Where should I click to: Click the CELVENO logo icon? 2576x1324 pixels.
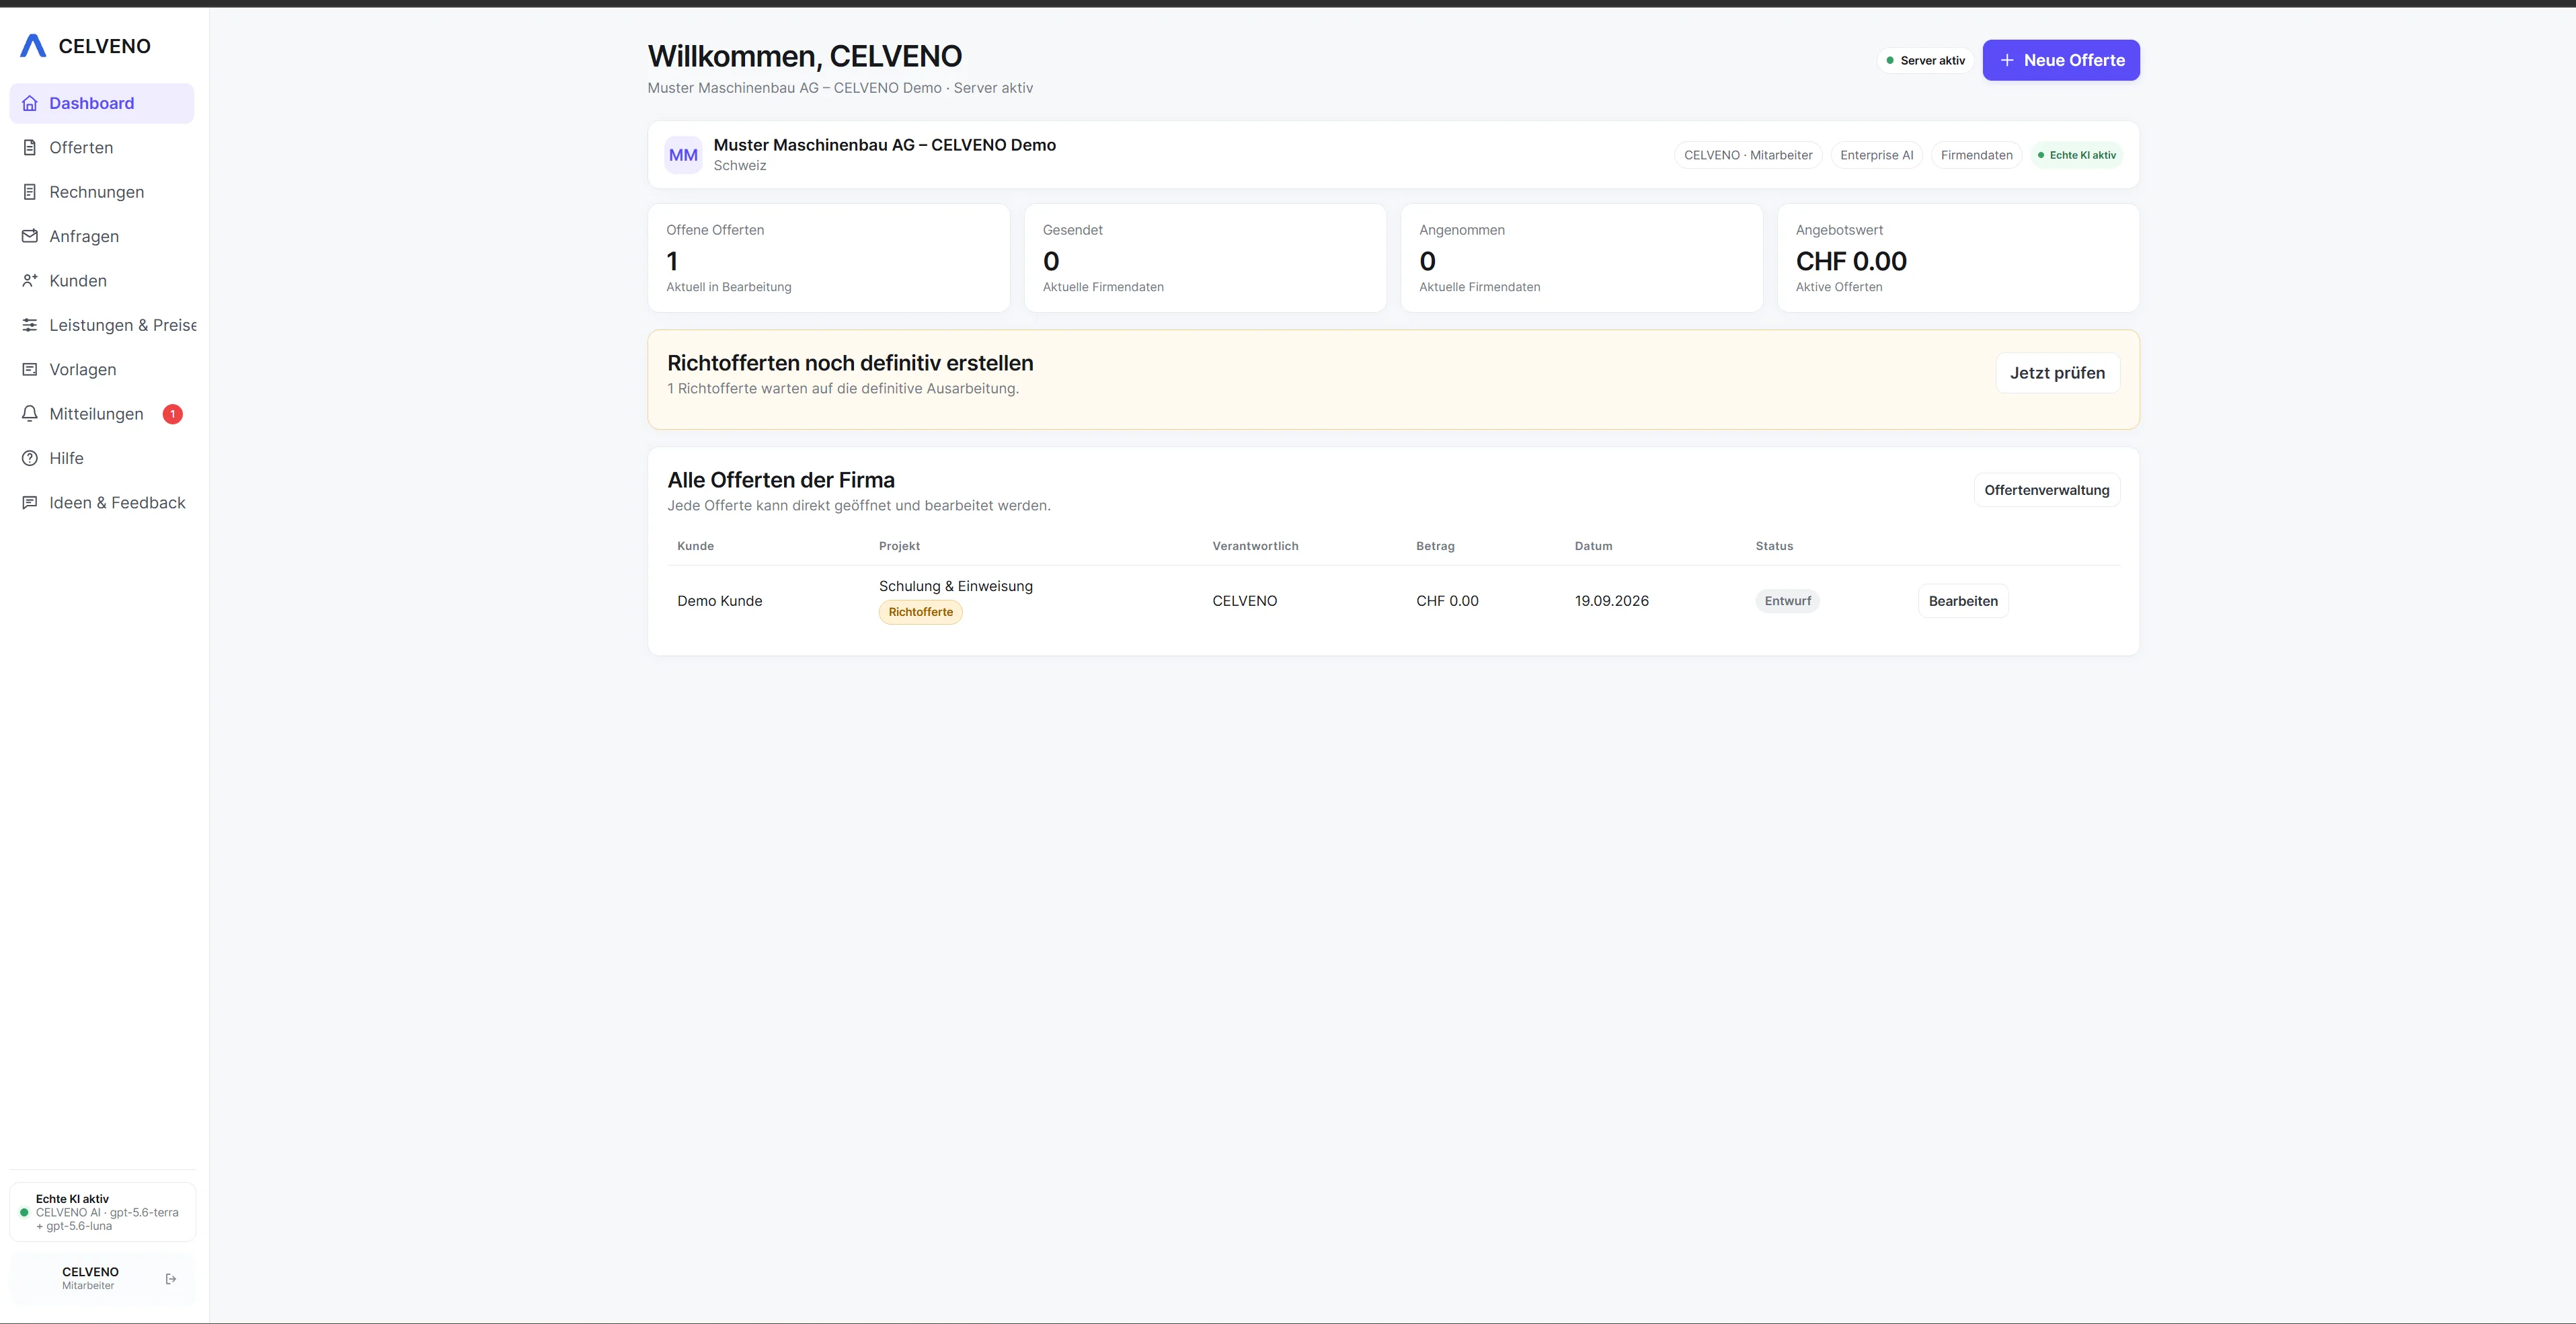coord(33,46)
